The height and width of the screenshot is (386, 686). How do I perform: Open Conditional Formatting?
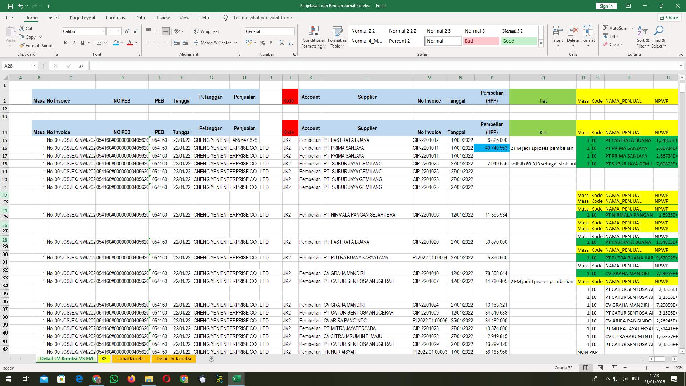click(313, 37)
